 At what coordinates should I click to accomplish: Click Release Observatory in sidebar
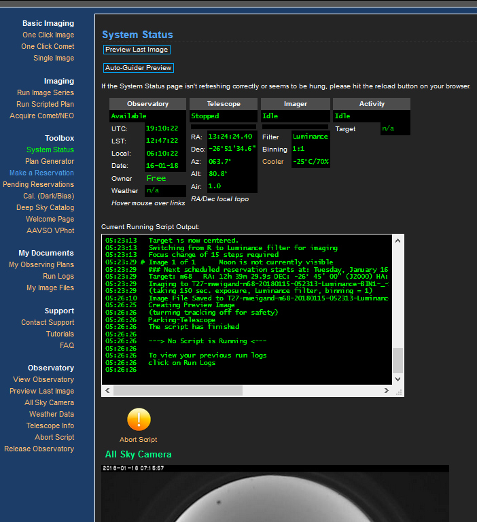(x=39, y=449)
